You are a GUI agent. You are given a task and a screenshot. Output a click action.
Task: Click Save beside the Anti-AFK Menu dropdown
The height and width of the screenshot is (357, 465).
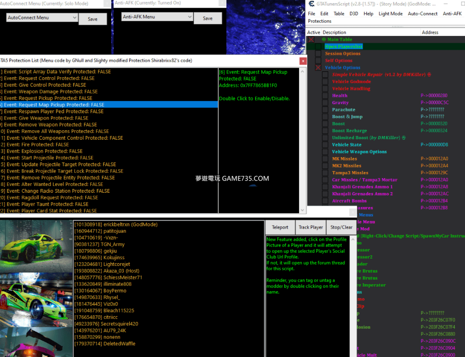(208, 18)
